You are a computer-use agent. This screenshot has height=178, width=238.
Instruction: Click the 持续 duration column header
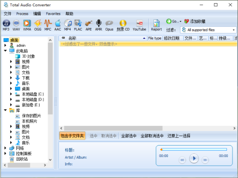pyautogui.click(x=225, y=38)
